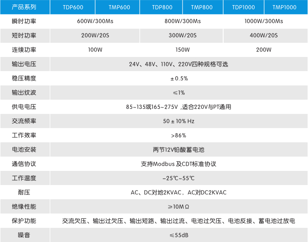The image size is (308, 242).
Task: Select the 保护功能 row label
Action: [x=24, y=221]
